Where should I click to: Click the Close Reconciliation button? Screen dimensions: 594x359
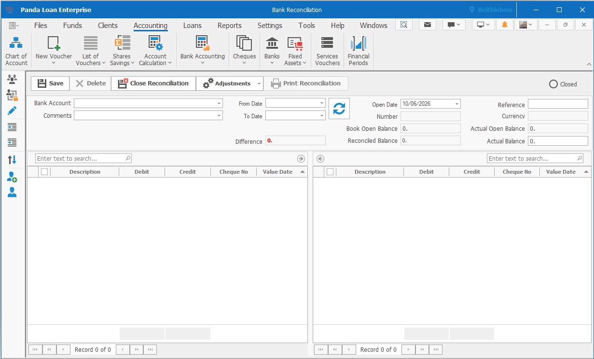click(x=153, y=83)
